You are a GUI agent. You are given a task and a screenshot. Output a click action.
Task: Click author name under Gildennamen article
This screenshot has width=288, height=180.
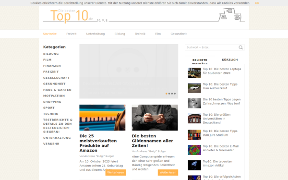click(151, 151)
